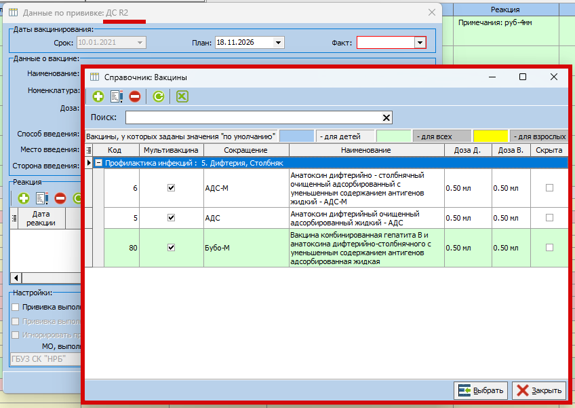Image resolution: width=575 pixels, height=408 pixels.
Task: Focus the Поиск search input field
Action: [254, 117]
